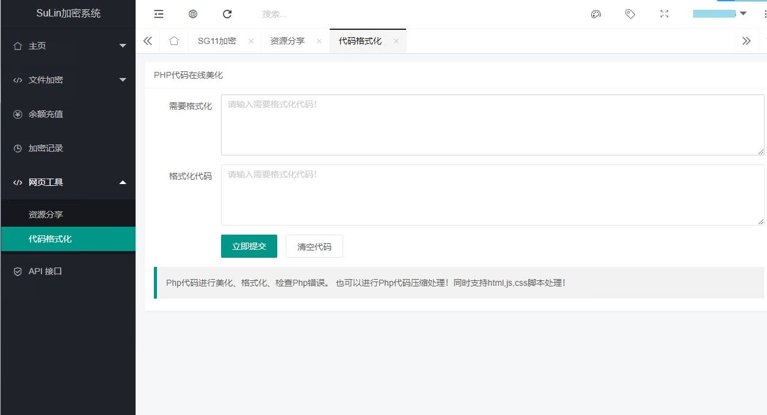The height and width of the screenshot is (415, 767).
Task: Click the 清空代码 clear button
Action: click(x=314, y=246)
